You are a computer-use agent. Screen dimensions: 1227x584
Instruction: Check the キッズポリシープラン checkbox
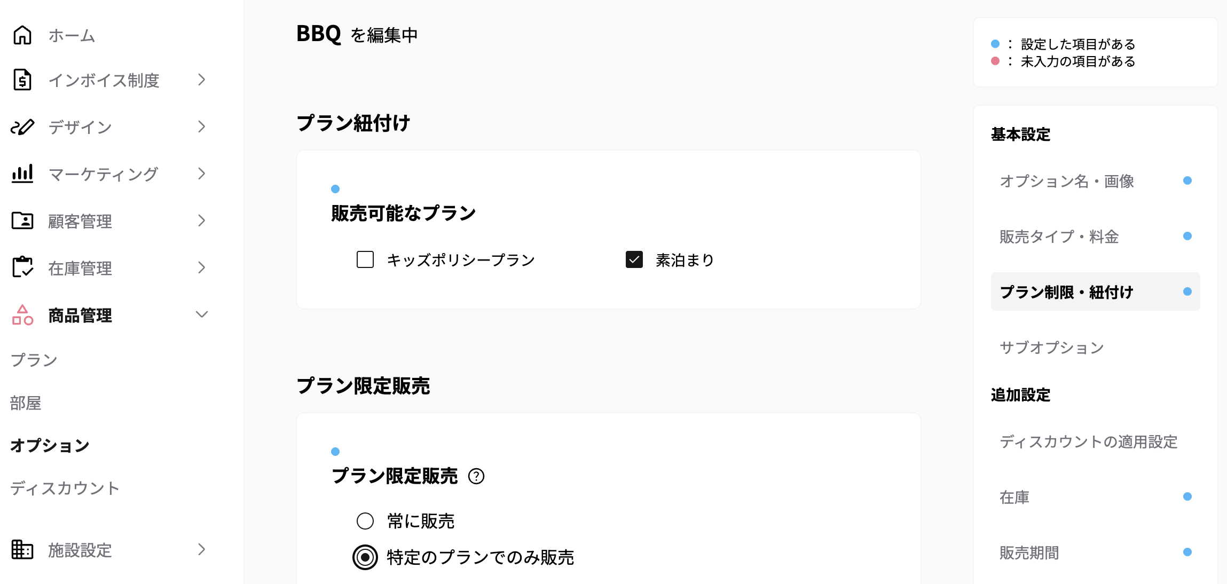tap(365, 260)
